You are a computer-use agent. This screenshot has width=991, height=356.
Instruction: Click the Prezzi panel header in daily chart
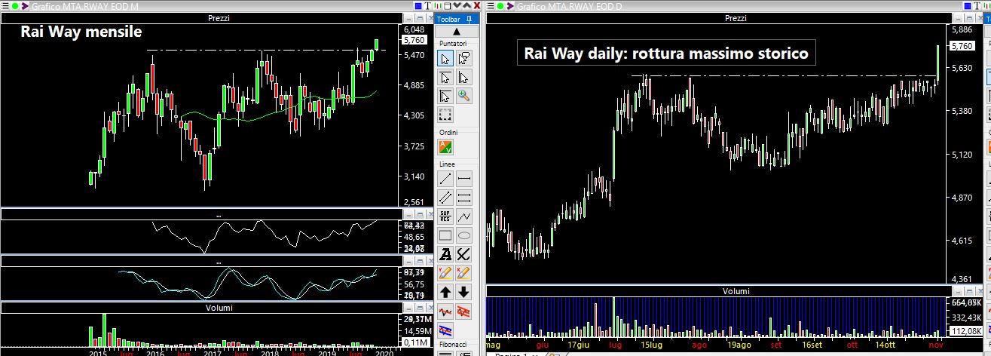[736, 18]
